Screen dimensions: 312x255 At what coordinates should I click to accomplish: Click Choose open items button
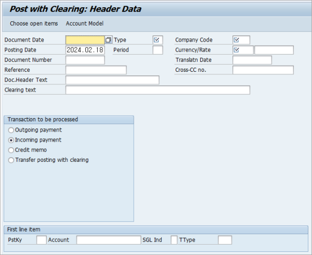(34, 23)
